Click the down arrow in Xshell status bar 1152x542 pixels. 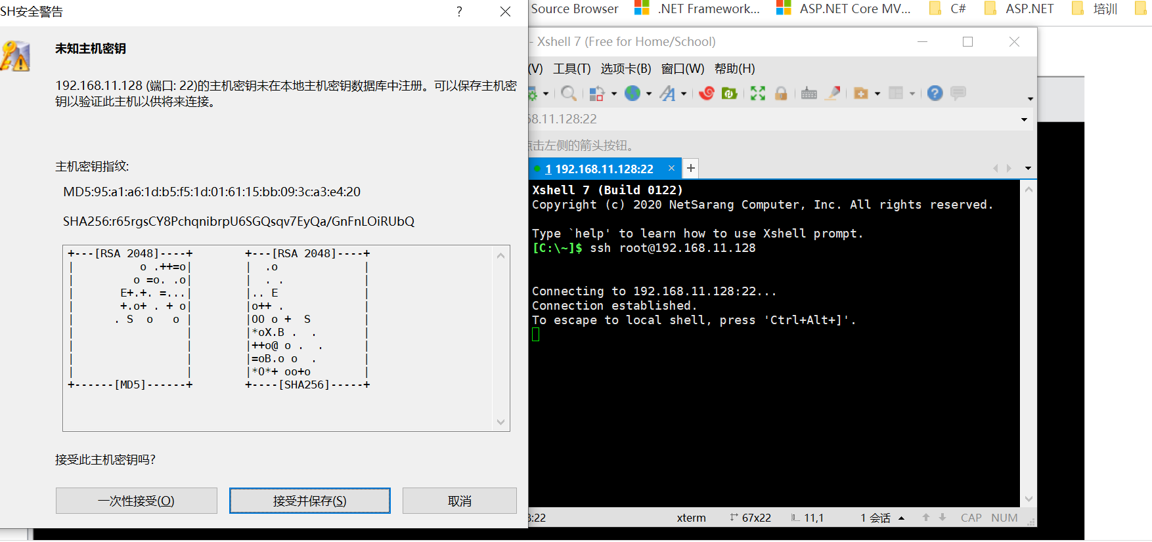point(942,517)
